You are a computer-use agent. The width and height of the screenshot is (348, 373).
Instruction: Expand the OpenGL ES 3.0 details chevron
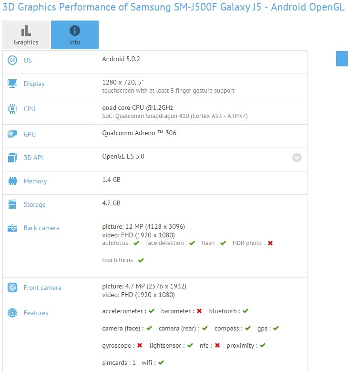coord(297,158)
